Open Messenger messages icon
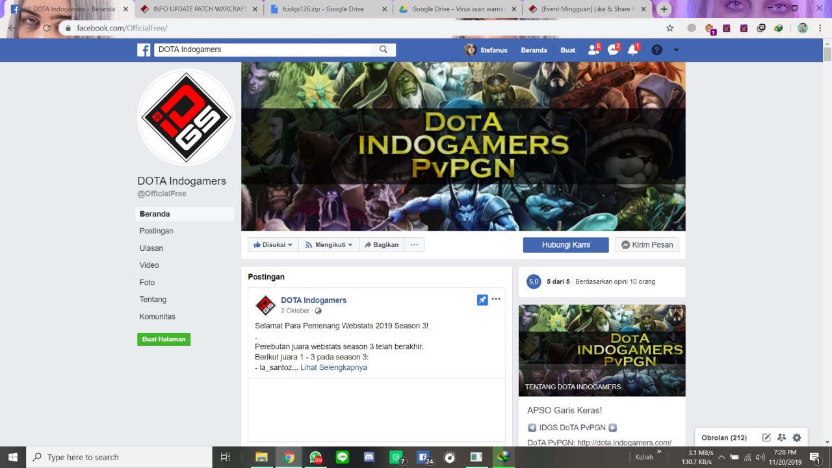Image resolution: width=832 pixels, height=468 pixels. [613, 50]
